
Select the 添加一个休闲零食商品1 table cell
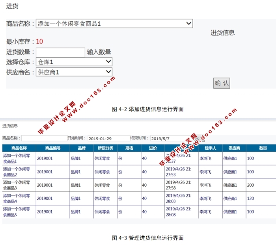(x=19, y=158)
